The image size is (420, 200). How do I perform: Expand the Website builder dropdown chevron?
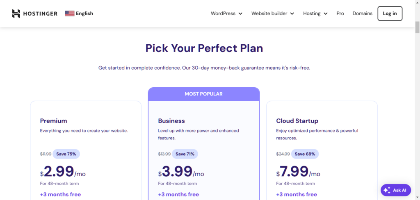292,14
